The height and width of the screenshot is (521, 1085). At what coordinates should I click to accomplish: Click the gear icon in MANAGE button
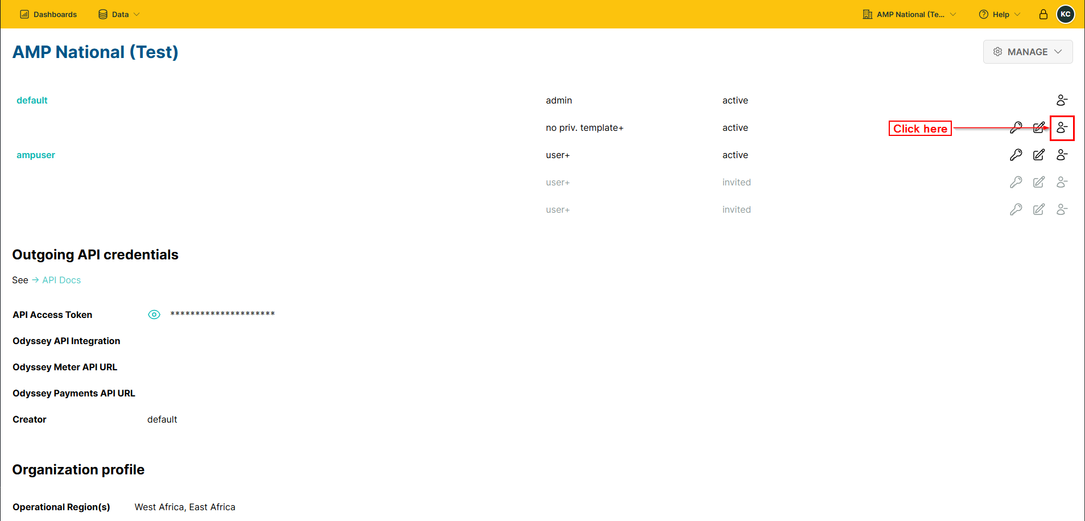(997, 52)
